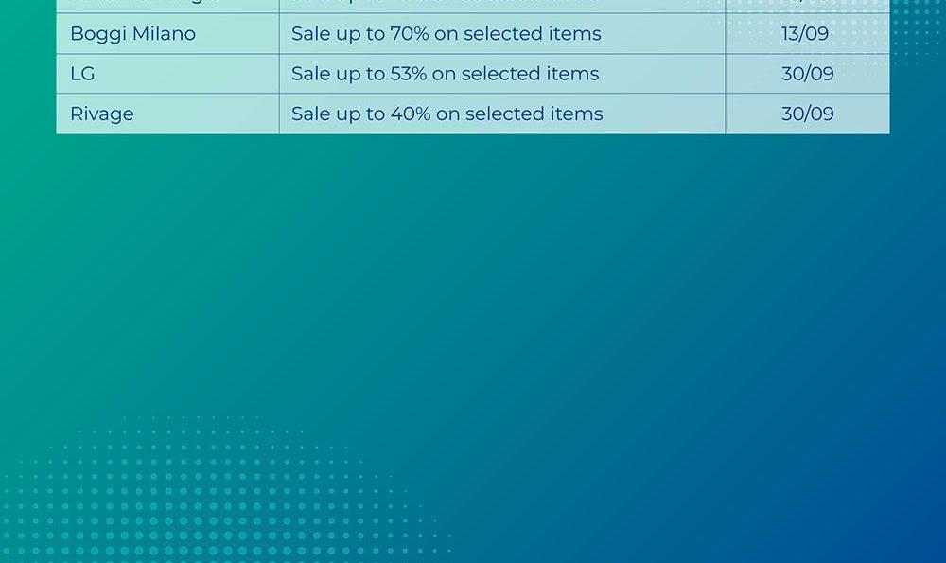
Task: Select the LG brand cell
Action: (82, 74)
